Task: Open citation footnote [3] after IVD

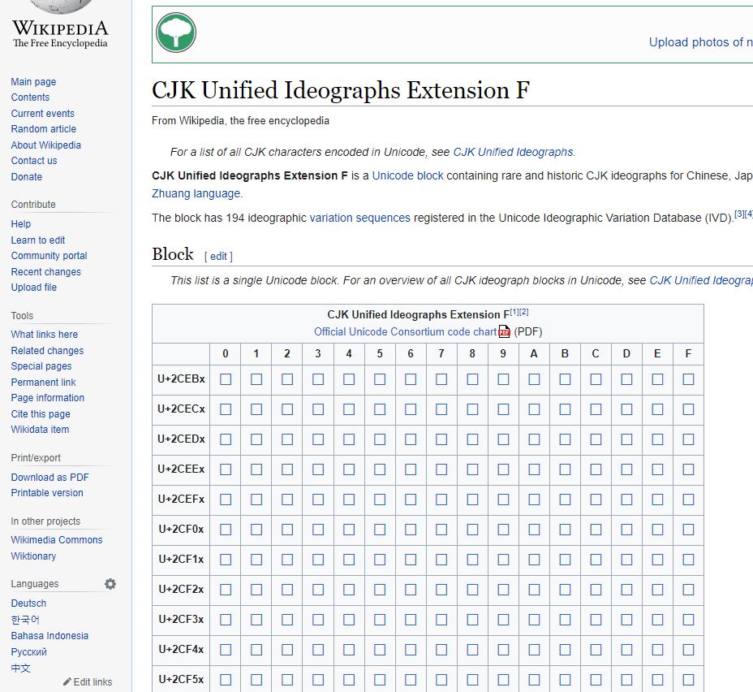Action: [x=739, y=214]
